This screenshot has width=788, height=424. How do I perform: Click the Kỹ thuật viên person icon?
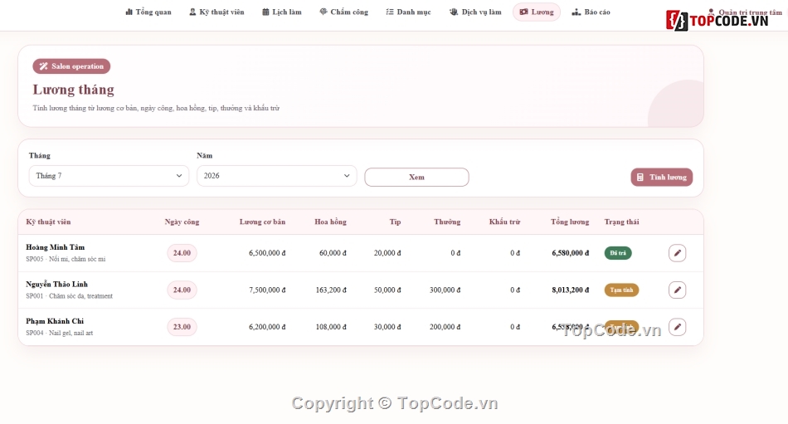(192, 12)
